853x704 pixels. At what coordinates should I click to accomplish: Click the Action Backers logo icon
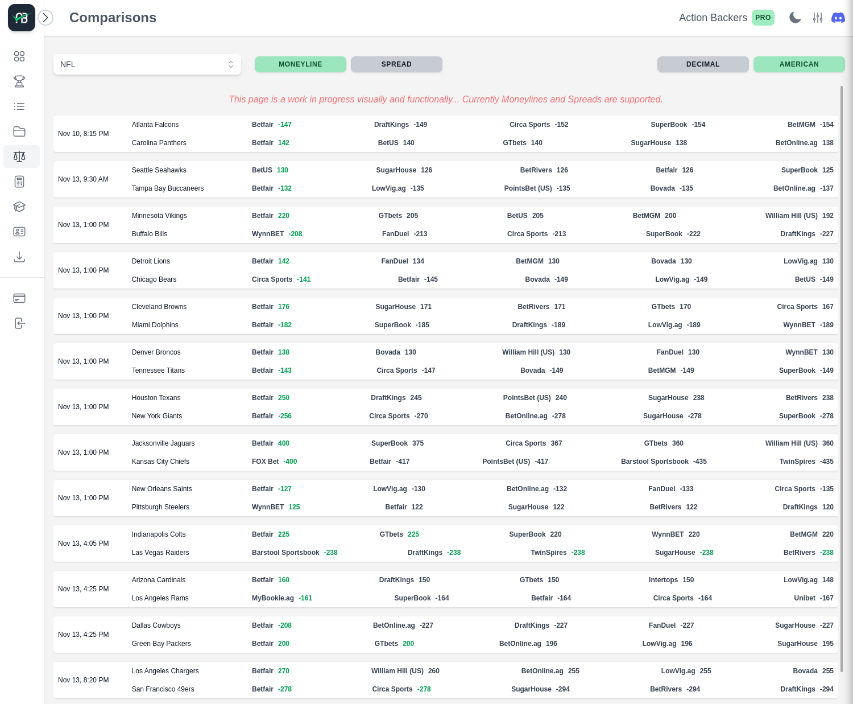tap(22, 18)
